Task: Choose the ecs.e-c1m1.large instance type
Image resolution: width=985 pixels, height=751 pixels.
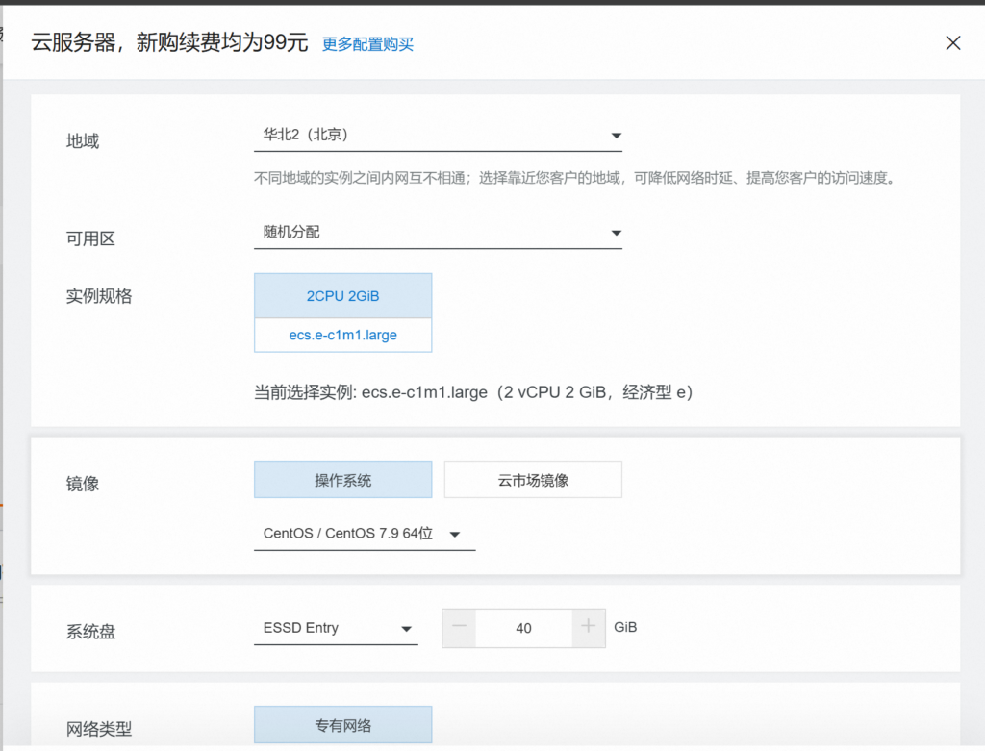Action: tap(342, 336)
